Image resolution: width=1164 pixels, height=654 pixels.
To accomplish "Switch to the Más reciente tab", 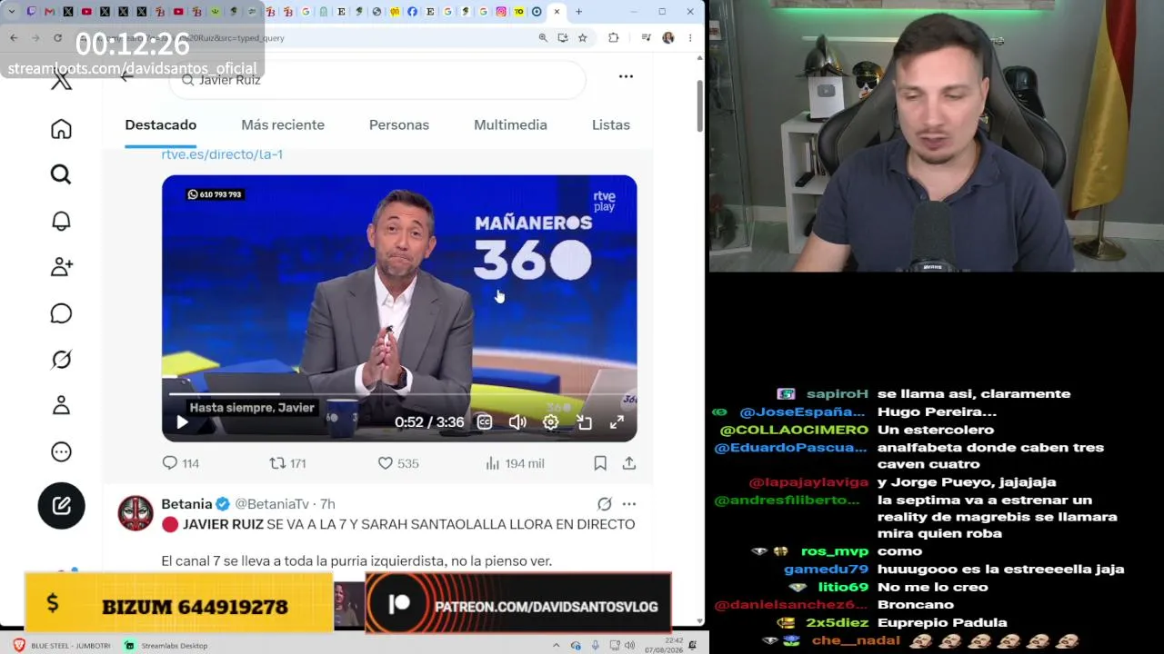I will pyautogui.click(x=283, y=125).
